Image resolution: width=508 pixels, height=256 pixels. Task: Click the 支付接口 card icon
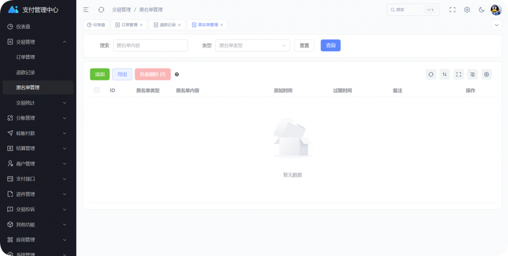pyautogui.click(x=10, y=179)
